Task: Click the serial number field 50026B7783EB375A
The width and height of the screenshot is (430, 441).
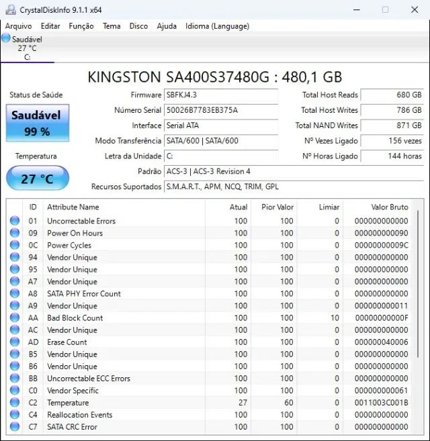Action: [x=221, y=110]
